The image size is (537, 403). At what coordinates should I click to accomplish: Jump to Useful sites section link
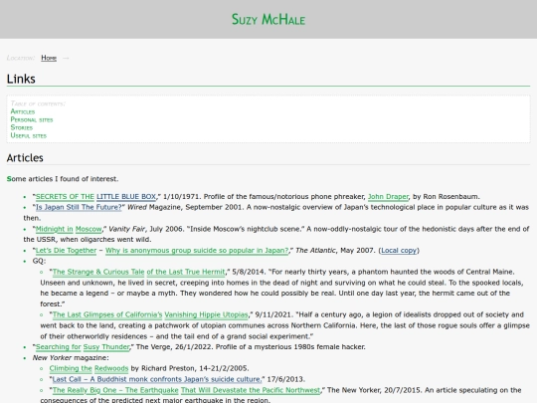[29, 135]
